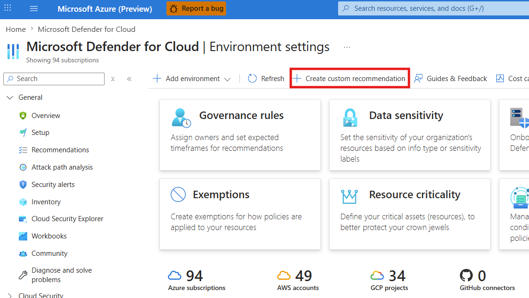Screen dimensions: 529x298
Task: Click the GCP cloud icon beside 34
Action: pyautogui.click(x=377, y=276)
